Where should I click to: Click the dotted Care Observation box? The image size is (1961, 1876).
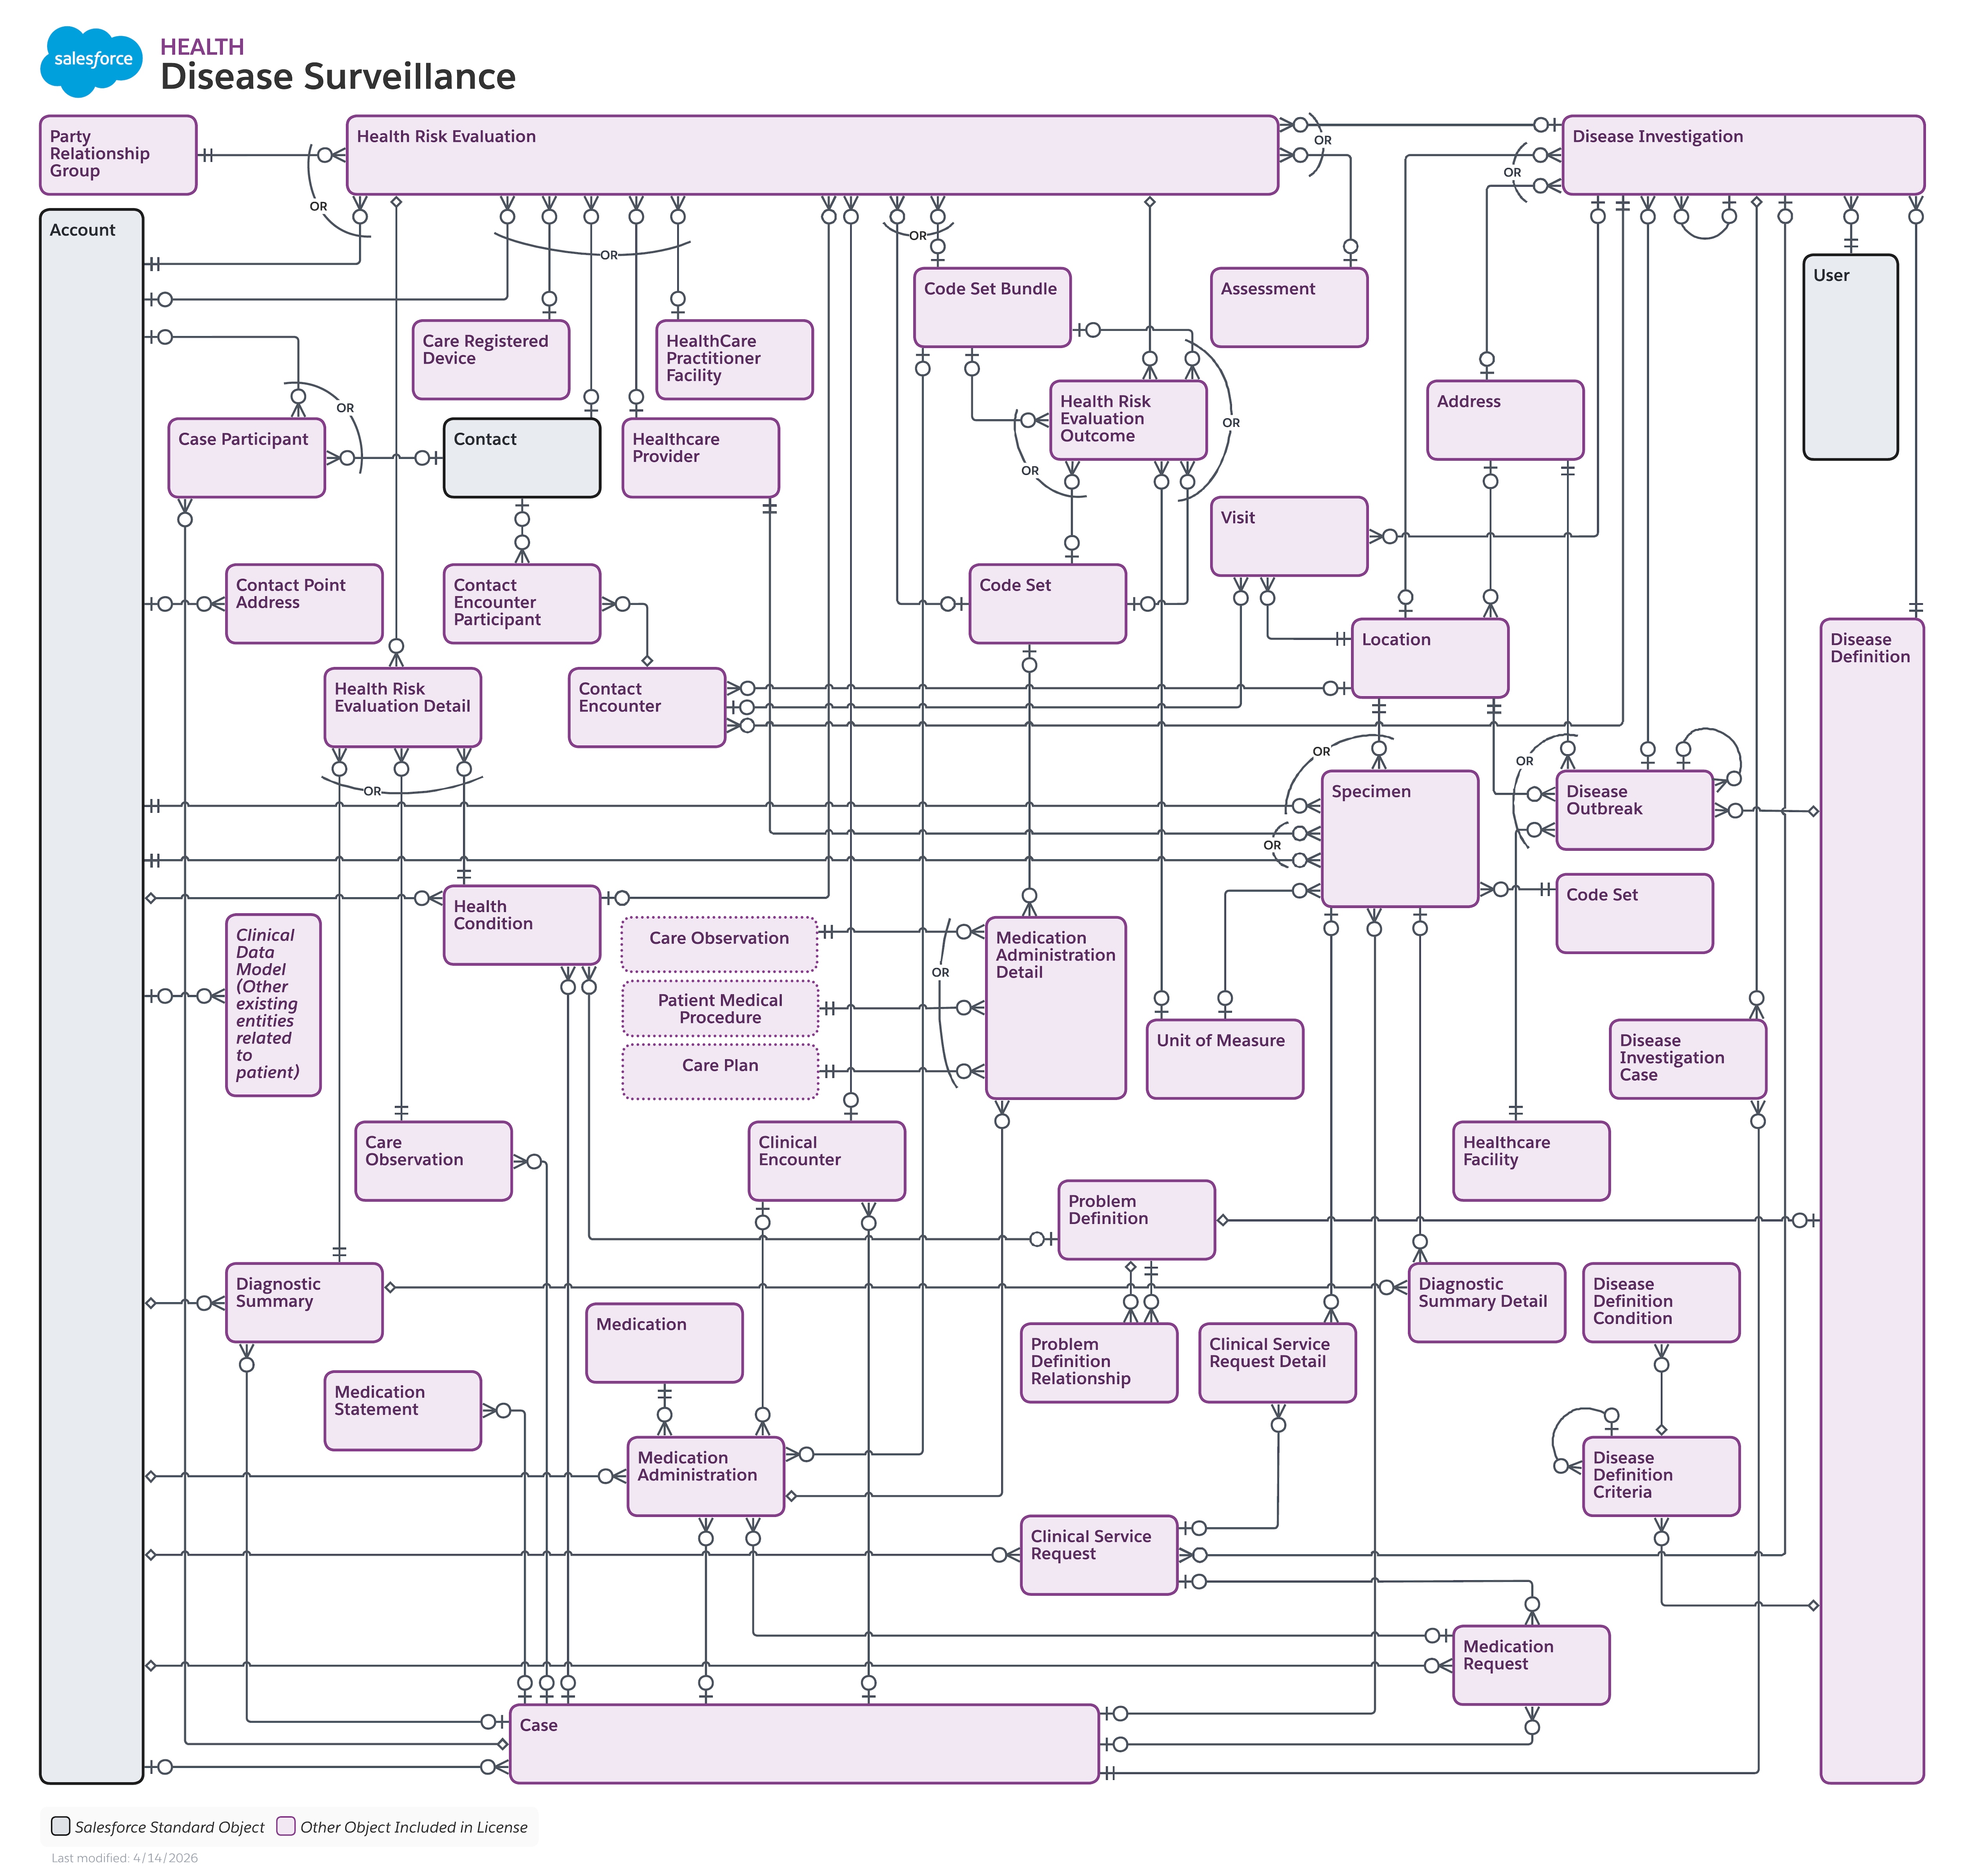pyautogui.click(x=719, y=944)
